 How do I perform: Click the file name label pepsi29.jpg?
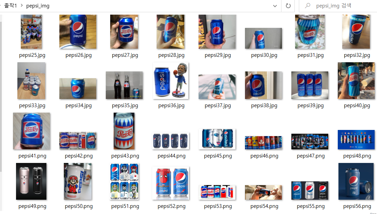(x=218, y=55)
